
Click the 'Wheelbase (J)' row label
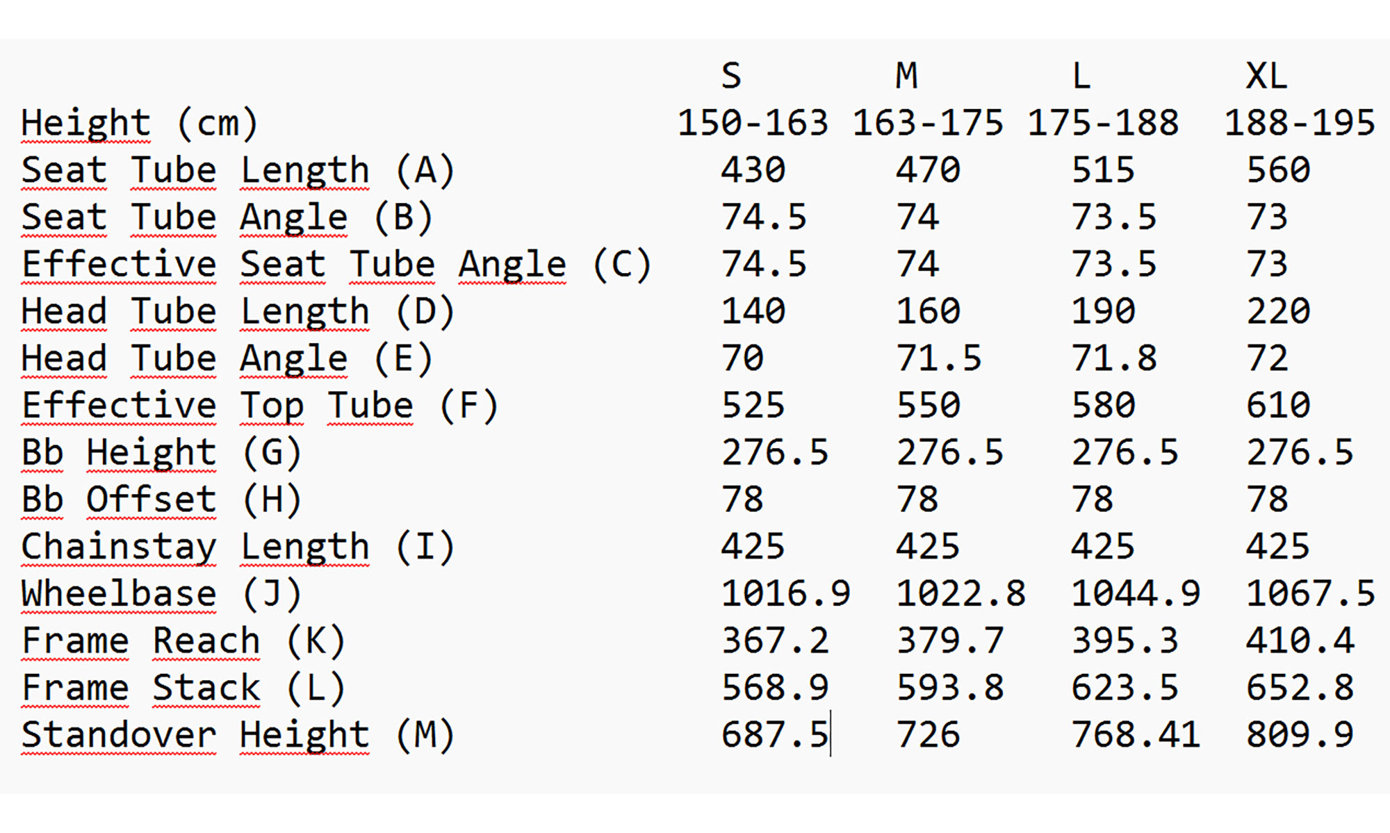(161, 594)
